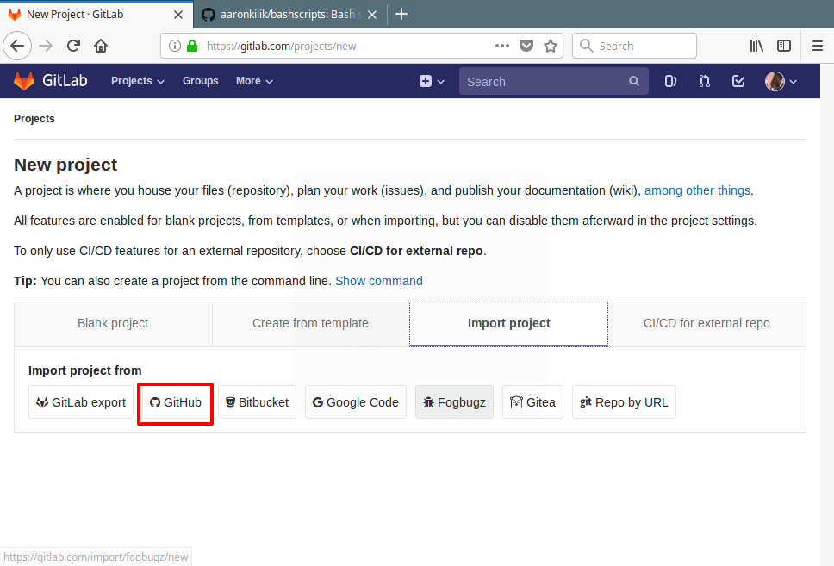Image resolution: width=834 pixels, height=566 pixels.
Task: Click the magnifier icon in the GitLab search box
Action: pos(634,81)
